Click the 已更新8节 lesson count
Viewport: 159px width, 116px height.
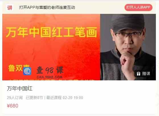[x=34, y=98]
